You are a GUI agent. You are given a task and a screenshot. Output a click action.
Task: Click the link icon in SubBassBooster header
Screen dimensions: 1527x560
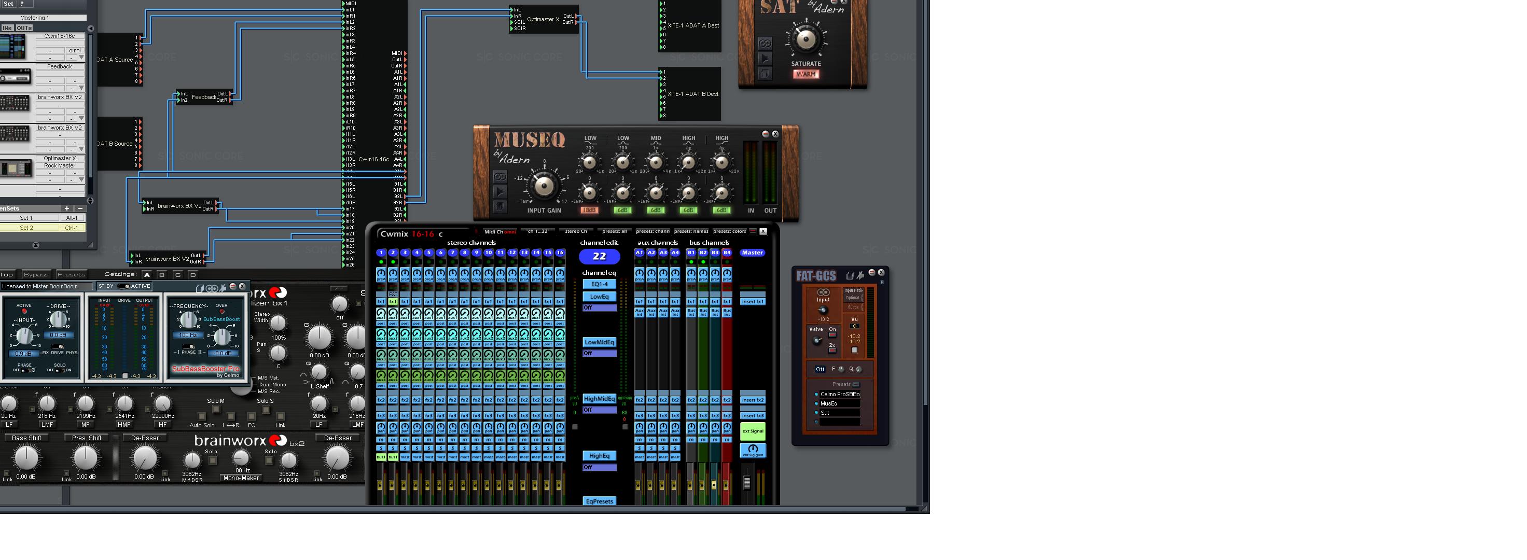211,288
